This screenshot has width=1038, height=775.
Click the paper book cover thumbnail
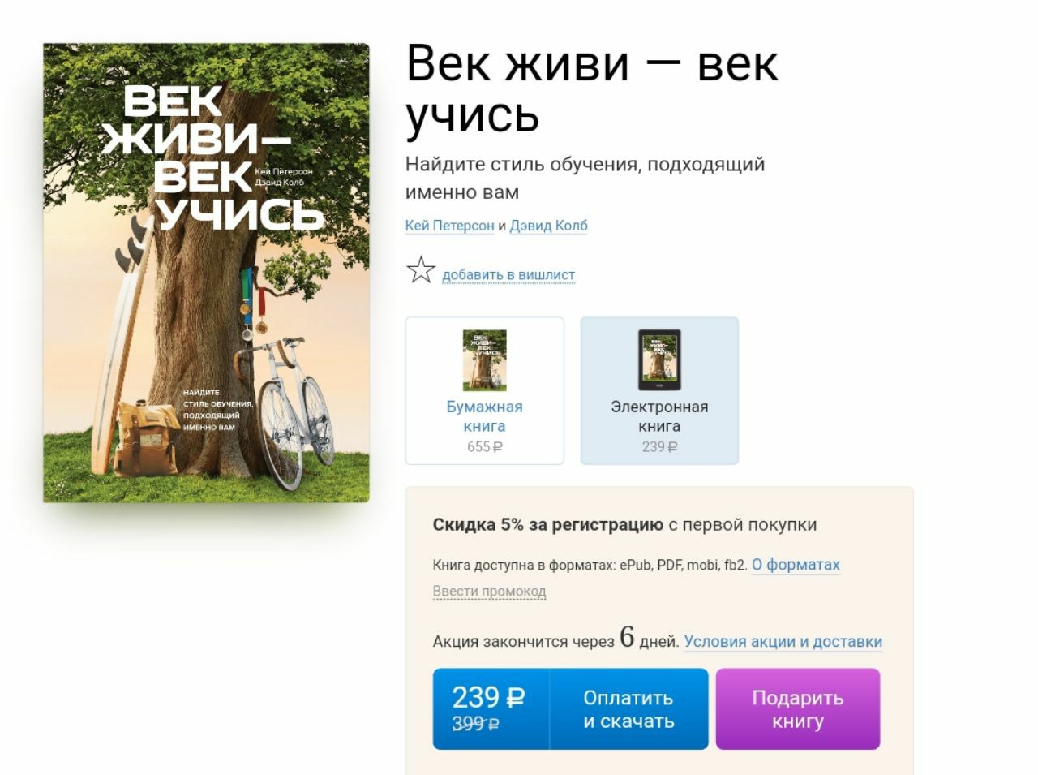[x=484, y=360]
